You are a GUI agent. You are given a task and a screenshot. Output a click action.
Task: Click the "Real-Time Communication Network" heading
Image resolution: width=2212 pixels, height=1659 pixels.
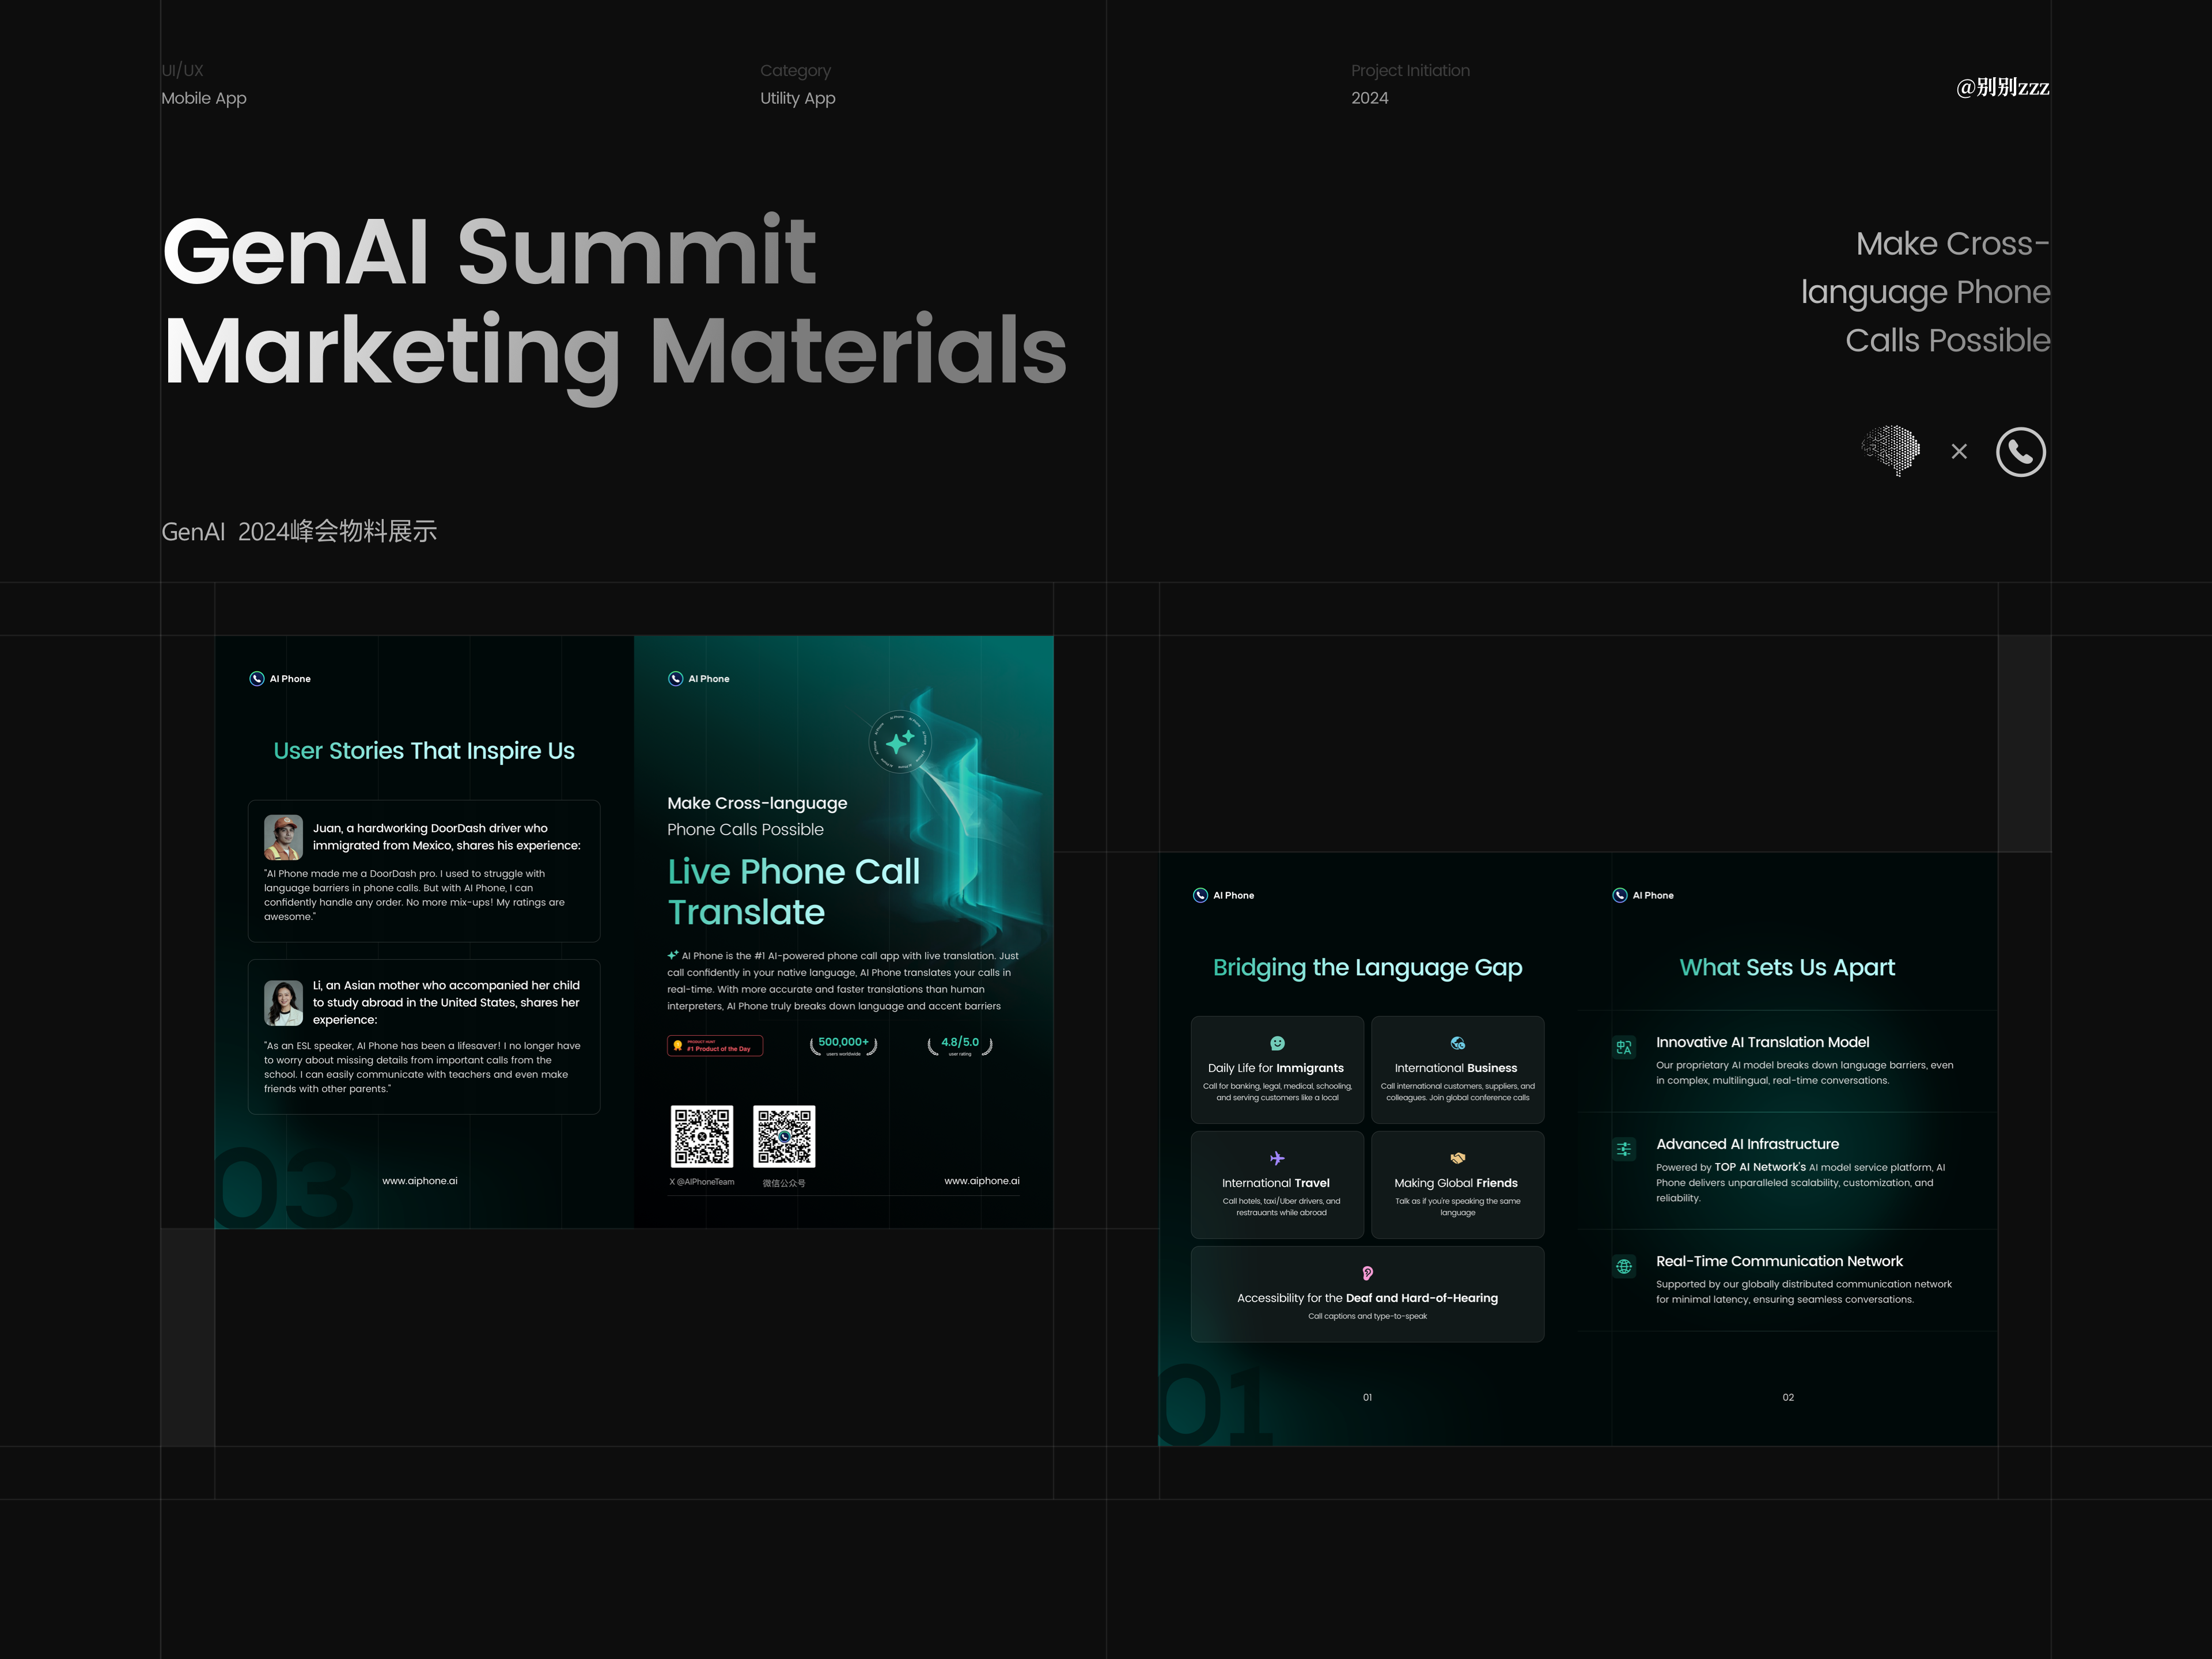coord(1779,1262)
